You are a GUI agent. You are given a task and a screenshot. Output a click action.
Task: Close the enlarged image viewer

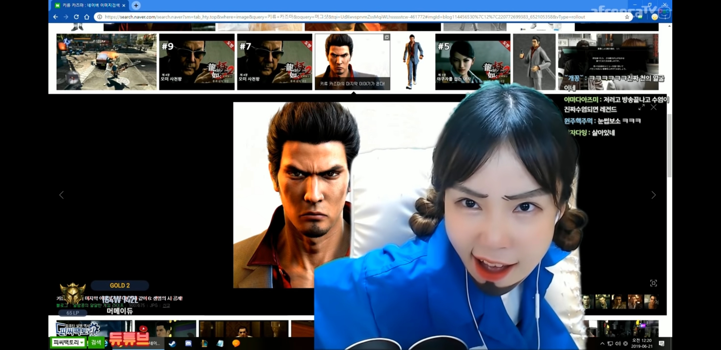654,107
